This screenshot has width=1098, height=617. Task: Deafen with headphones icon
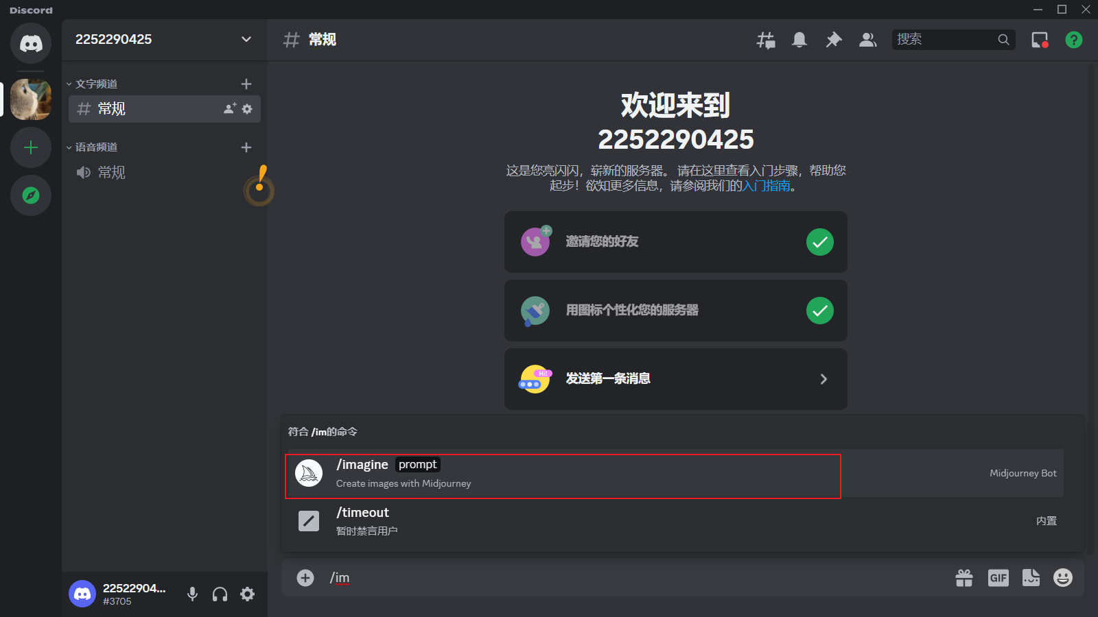(220, 594)
